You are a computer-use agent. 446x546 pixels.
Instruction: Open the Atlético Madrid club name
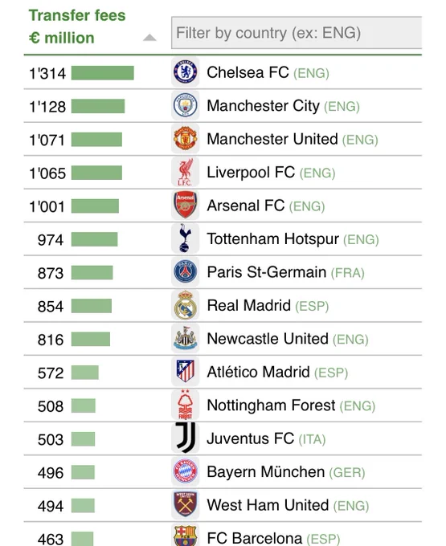click(258, 372)
